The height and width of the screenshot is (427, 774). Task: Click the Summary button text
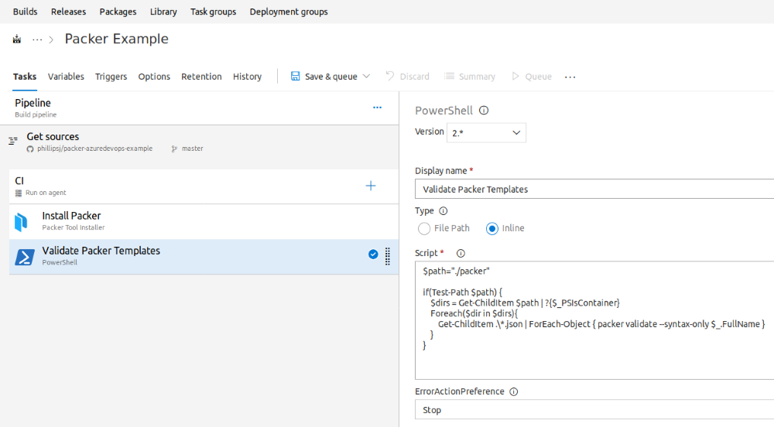(x=477, y=77)
